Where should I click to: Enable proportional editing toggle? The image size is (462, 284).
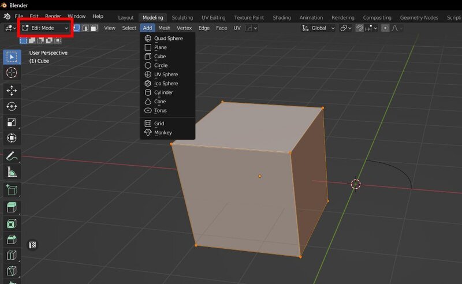point(386,28)
